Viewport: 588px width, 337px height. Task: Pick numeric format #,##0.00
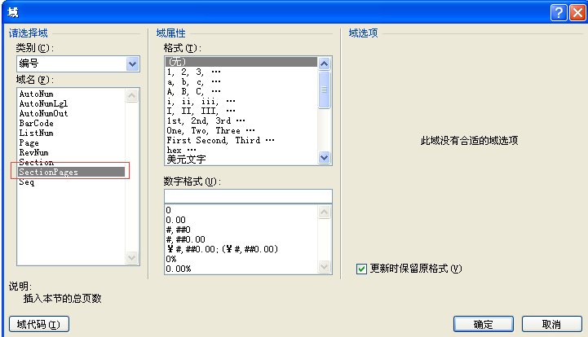coord(186,239)
